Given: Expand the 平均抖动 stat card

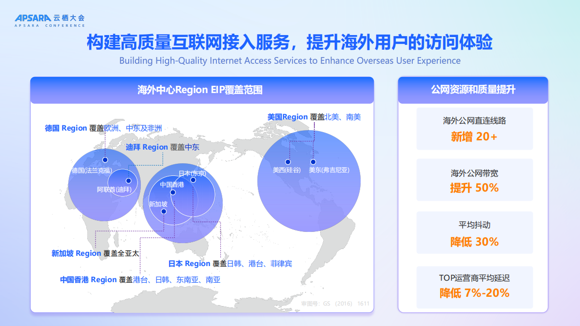Looking at the screenshot, I should 474,232.
